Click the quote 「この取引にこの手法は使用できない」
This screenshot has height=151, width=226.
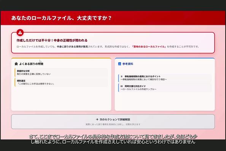tap(36, 84)
